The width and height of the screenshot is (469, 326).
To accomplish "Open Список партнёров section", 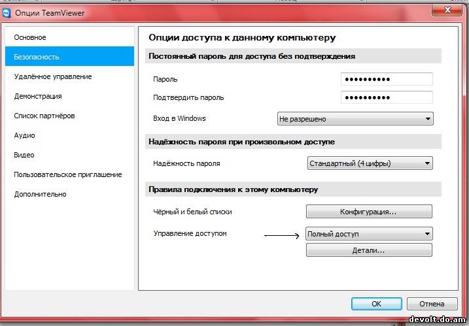I will 69,116.
